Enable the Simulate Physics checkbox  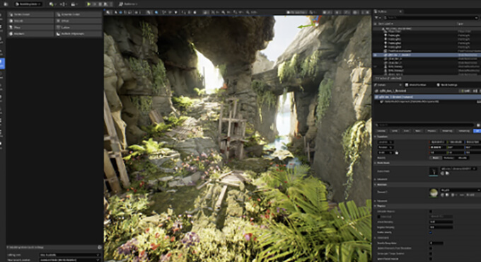tap(430, 211)
